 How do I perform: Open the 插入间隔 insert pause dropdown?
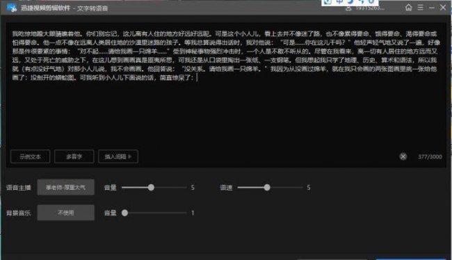point(118,156)
